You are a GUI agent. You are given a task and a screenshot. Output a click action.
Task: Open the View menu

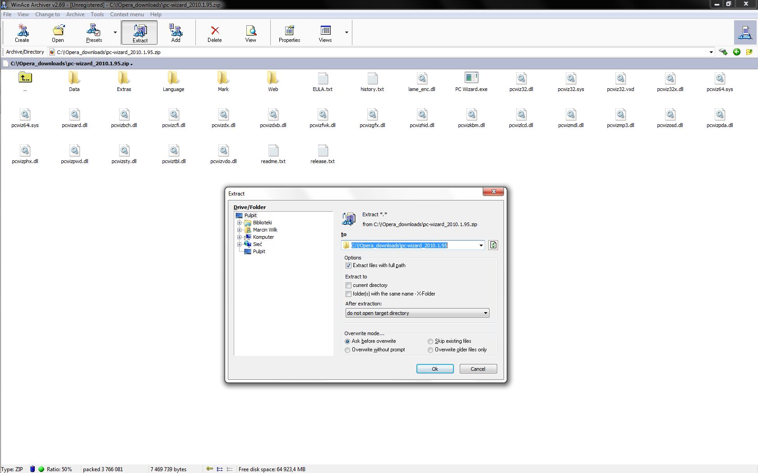point(23,14)
